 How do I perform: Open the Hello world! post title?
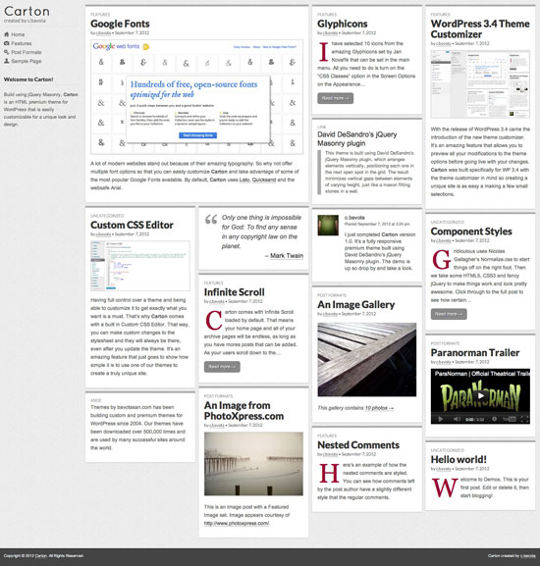coord(459,459)
